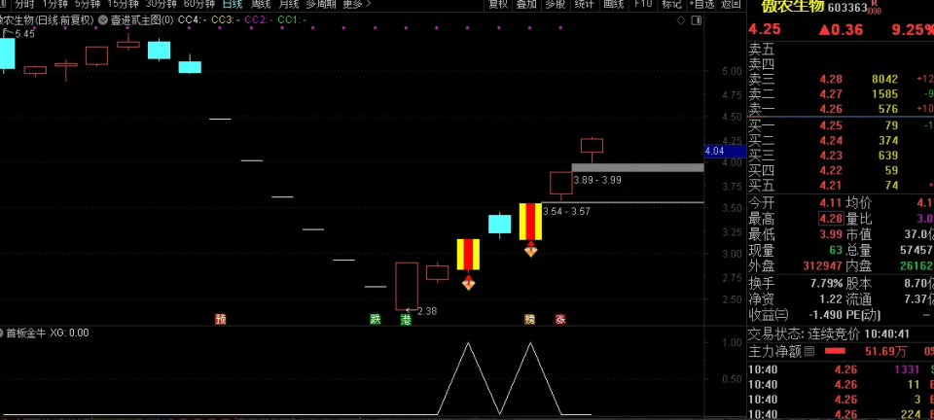Click the leftmost 预 marker icon
The image size is (934, 420).
[x=221, y=319]
